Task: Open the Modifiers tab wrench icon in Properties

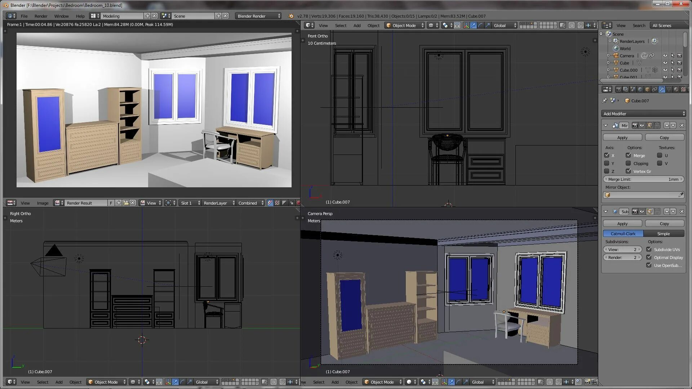Action: pos(662,89)
